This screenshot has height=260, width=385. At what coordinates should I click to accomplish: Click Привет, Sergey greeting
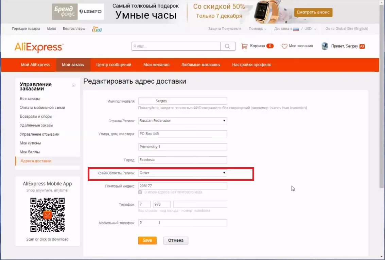345,46
